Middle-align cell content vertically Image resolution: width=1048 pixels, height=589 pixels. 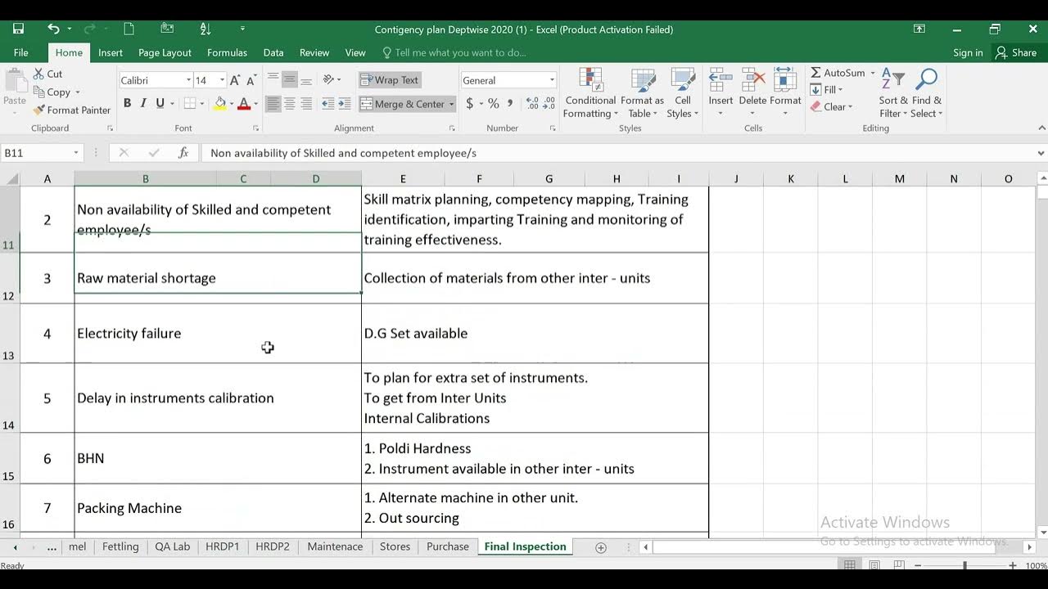point(290,80)
